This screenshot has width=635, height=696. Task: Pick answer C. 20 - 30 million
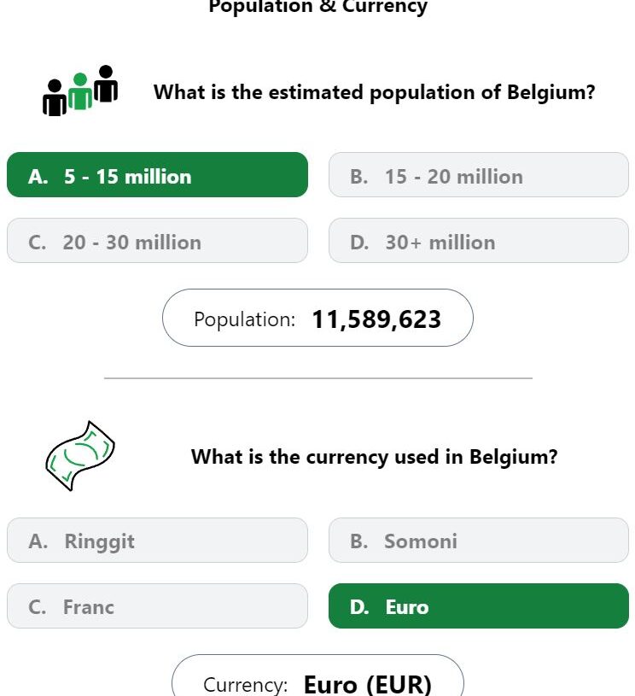(158, 241)
